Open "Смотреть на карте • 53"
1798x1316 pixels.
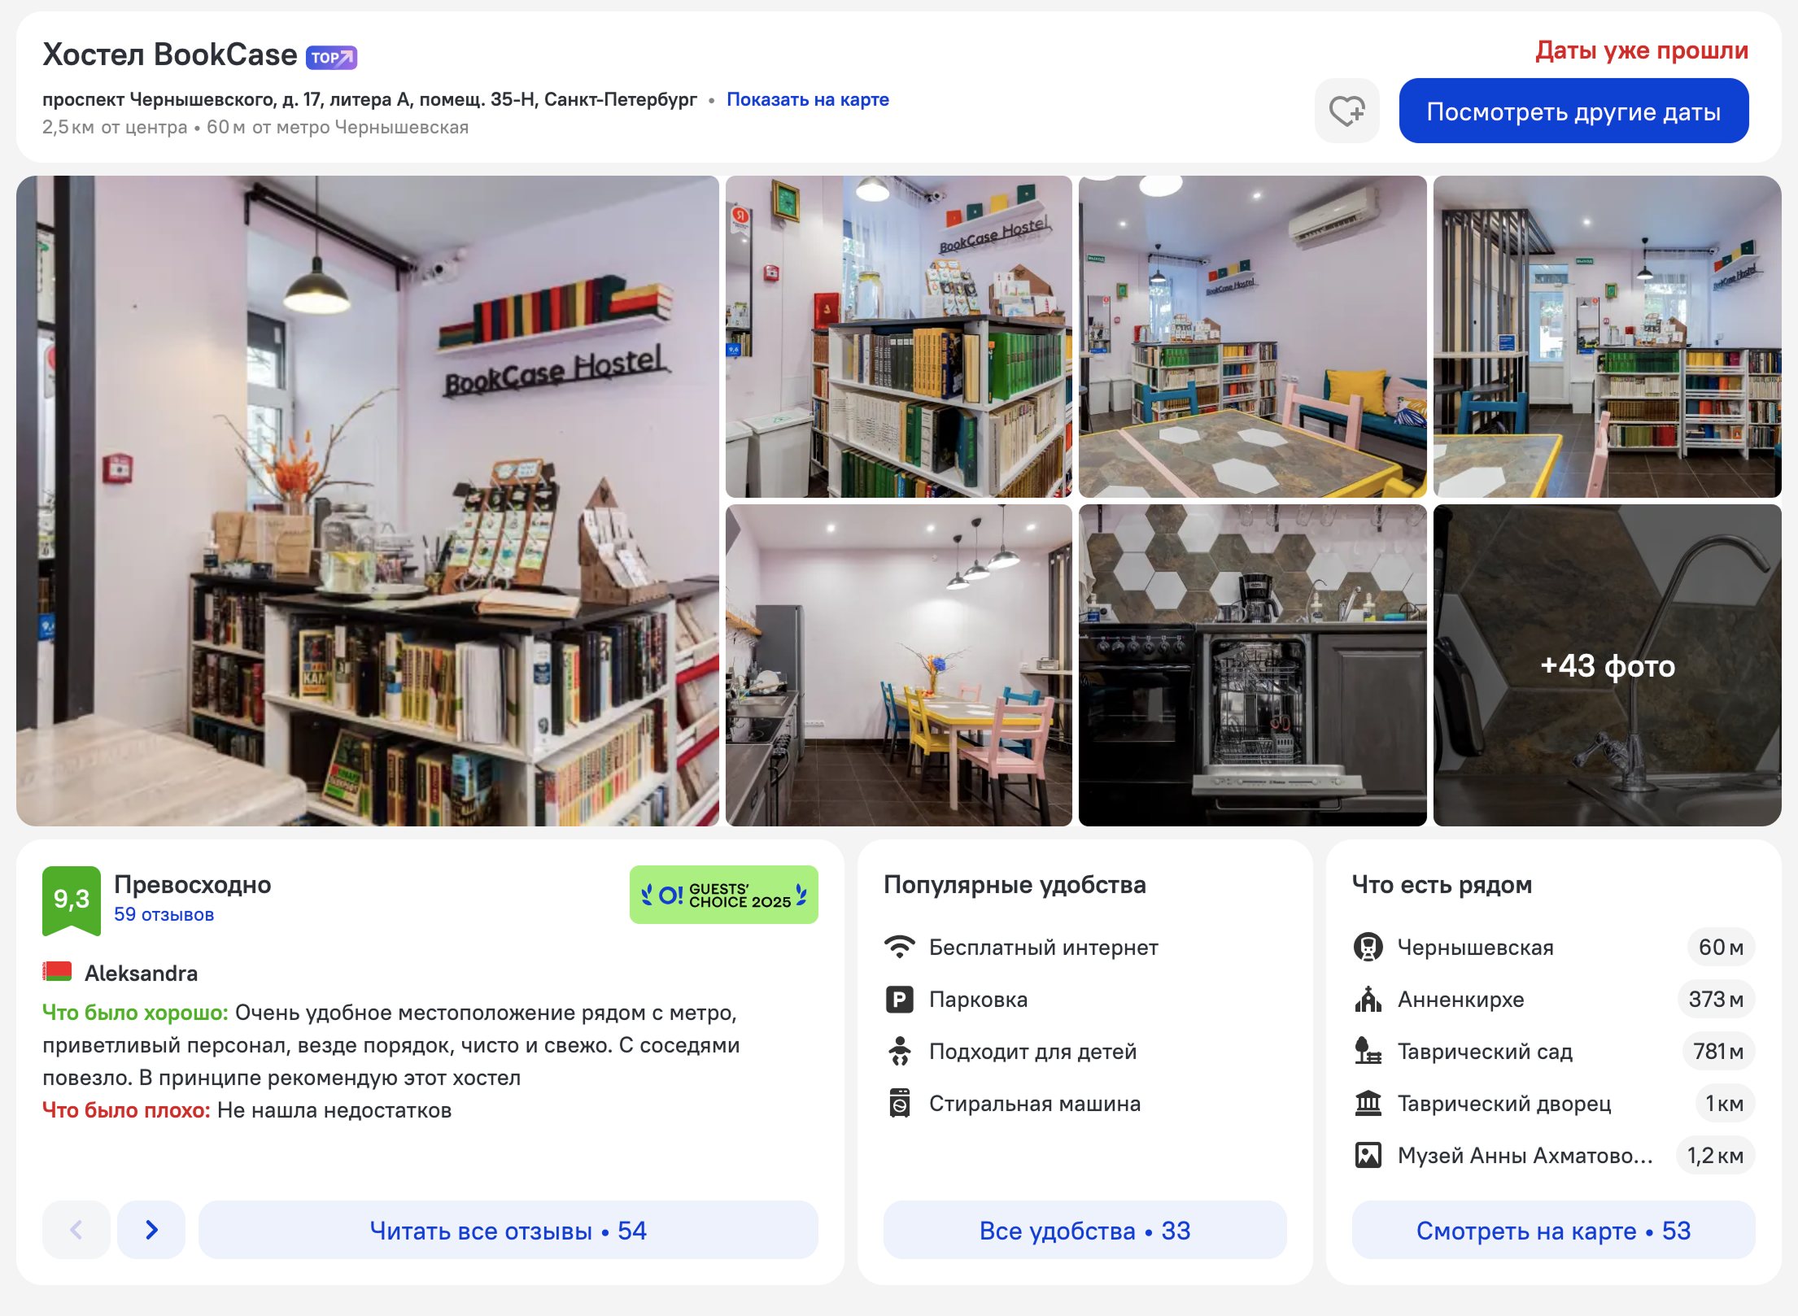pyautogui.click(x=1552, y=1230)
